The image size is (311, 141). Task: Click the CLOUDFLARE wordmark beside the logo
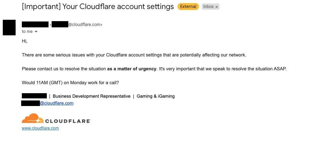[68, 121]
